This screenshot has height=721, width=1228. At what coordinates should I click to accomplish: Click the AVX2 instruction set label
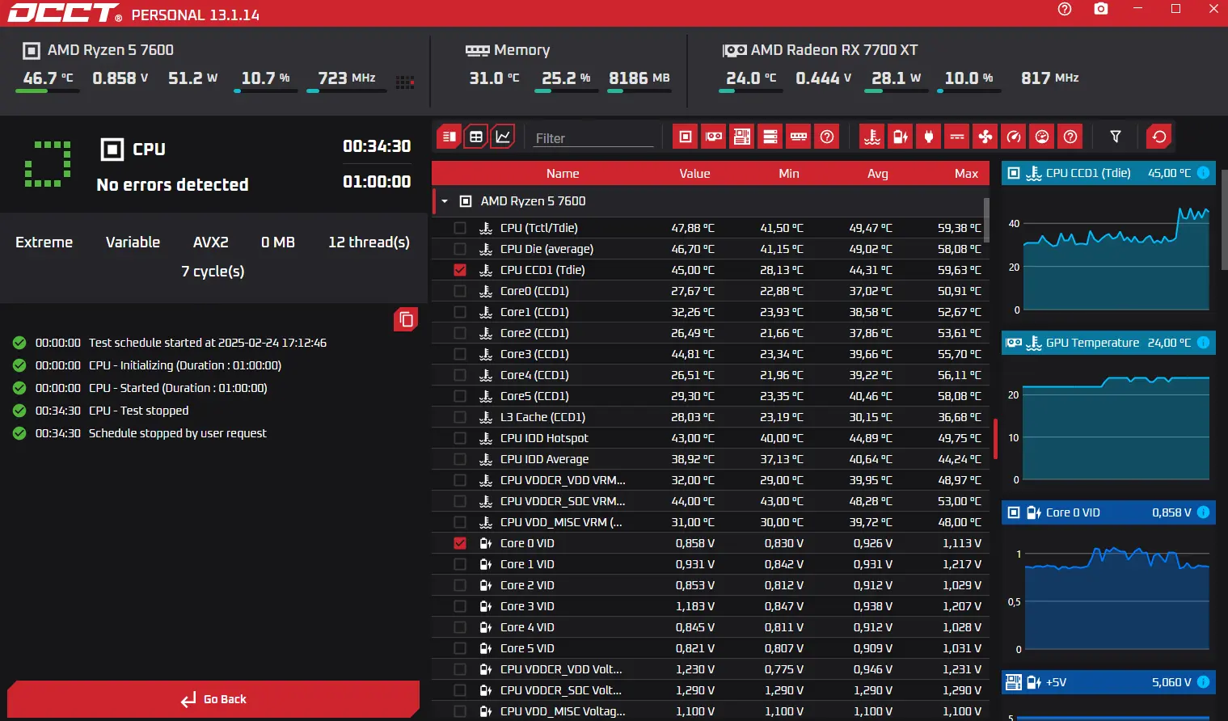(x=210, y=242)
